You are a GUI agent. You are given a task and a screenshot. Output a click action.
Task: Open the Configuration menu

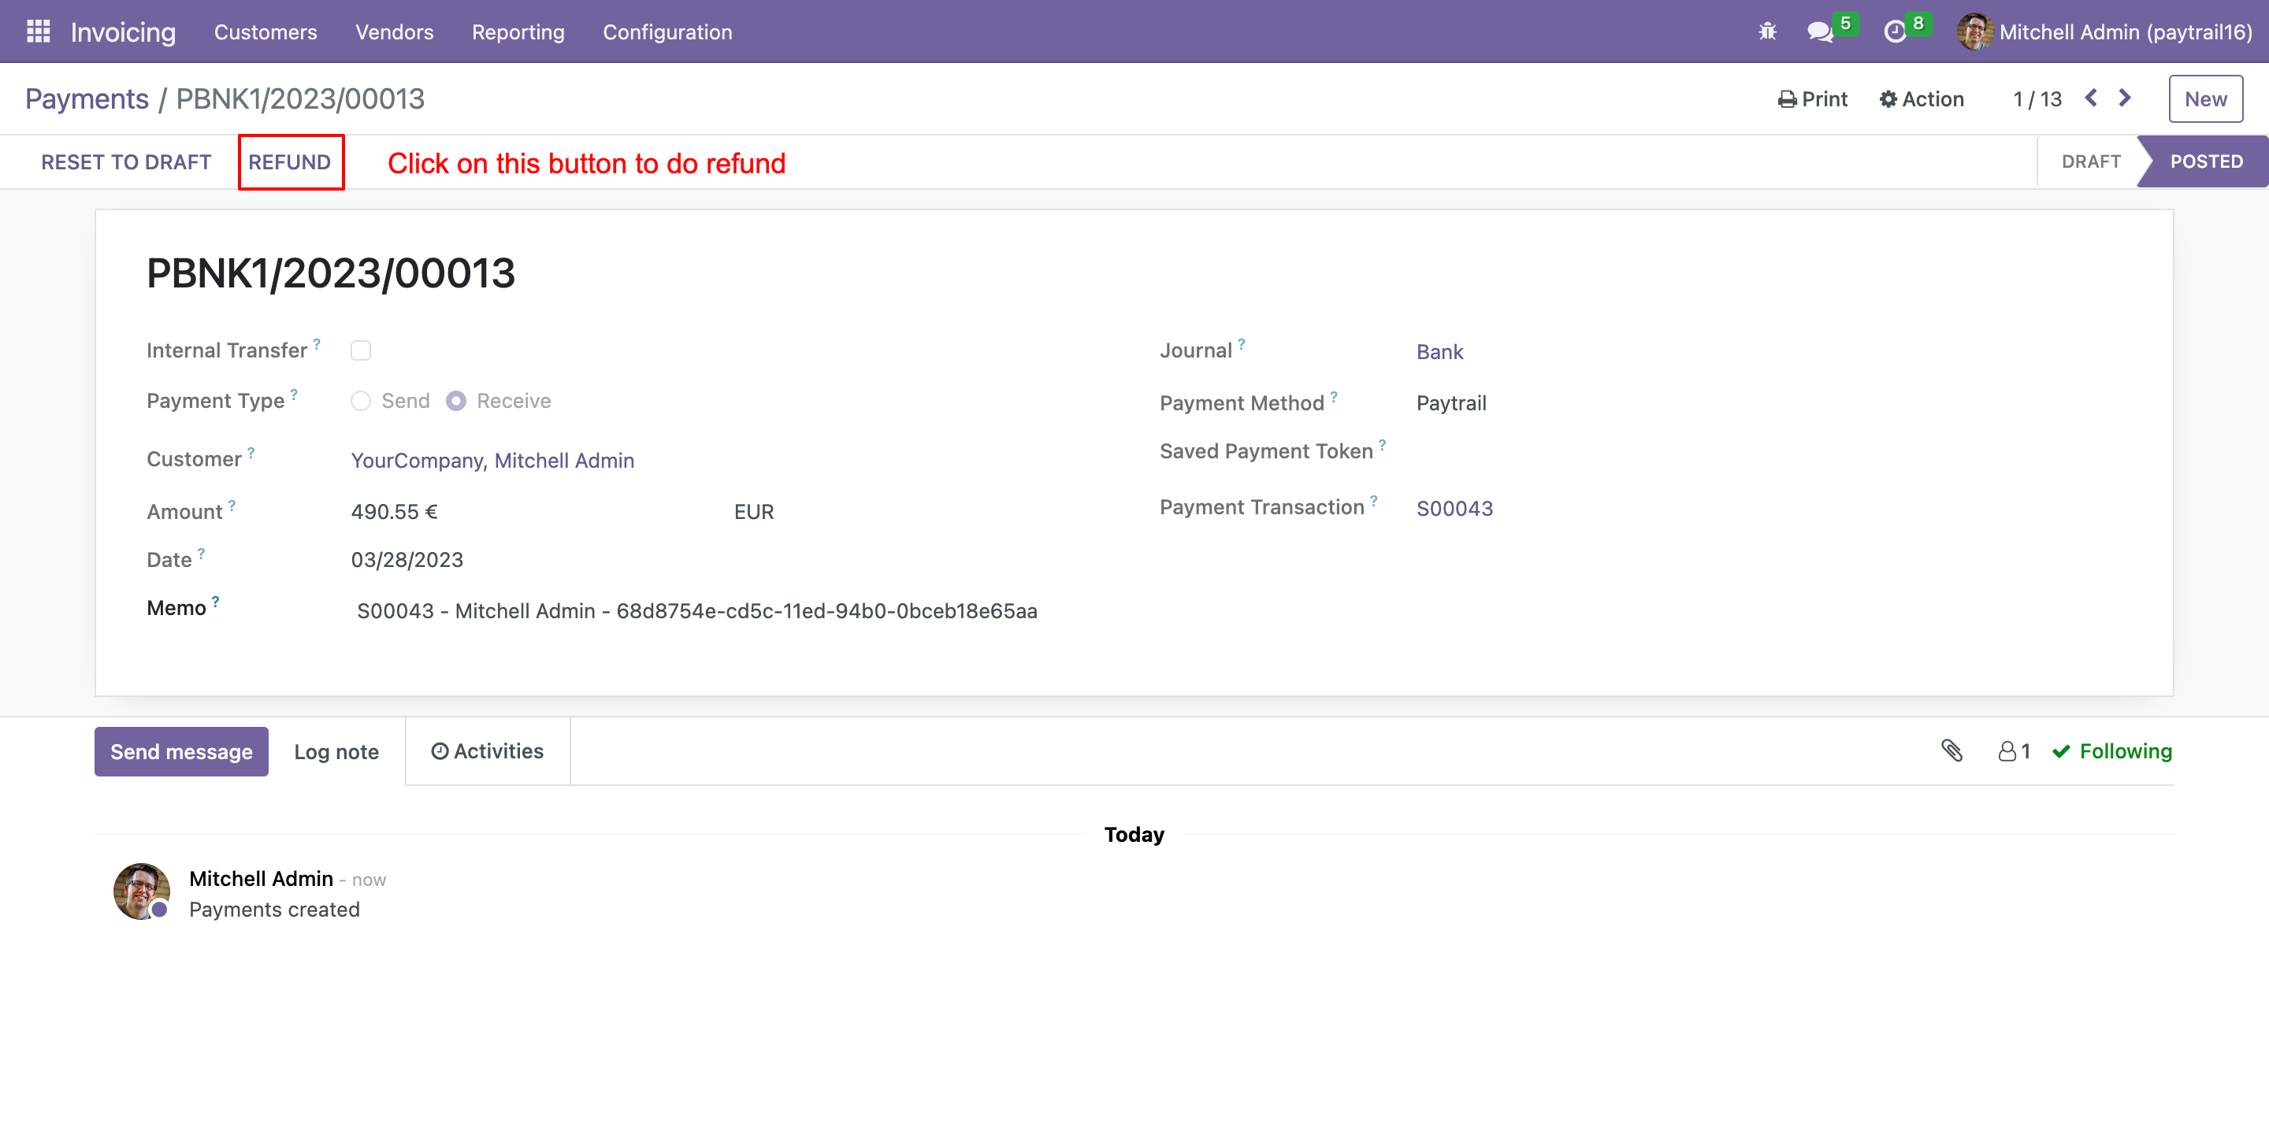tap(667, 31)
